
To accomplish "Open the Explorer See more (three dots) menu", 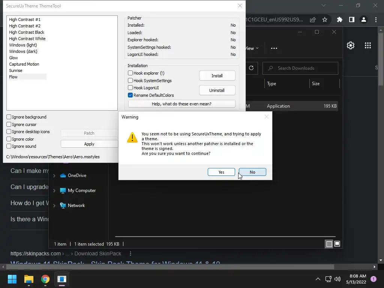I will pos(274,48).
